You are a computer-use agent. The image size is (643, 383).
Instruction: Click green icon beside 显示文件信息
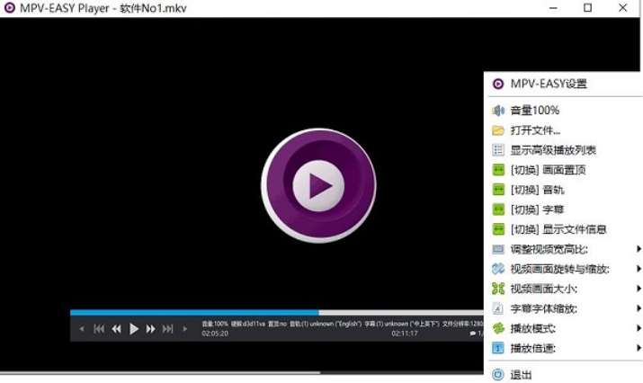pos(498,229)
